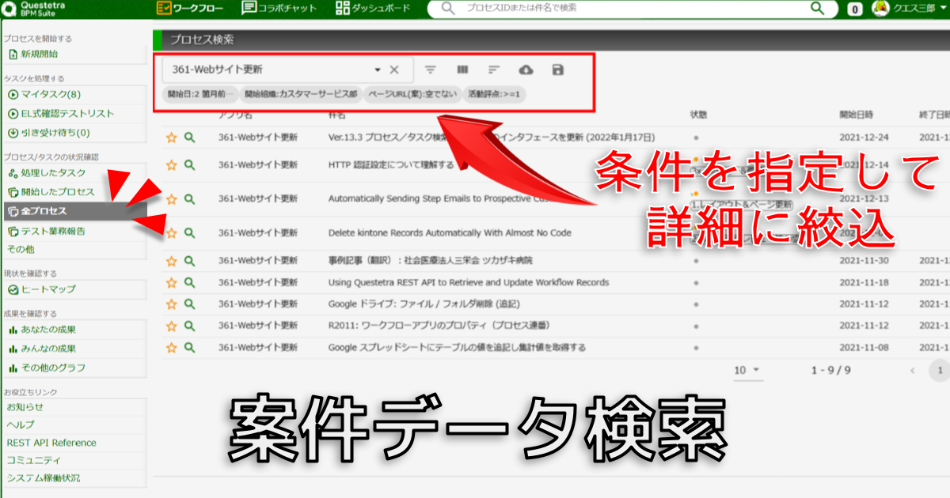Open the 活動評点:>=1 filter chip
This screenshot has height=498, width=950.
(495, 94)
